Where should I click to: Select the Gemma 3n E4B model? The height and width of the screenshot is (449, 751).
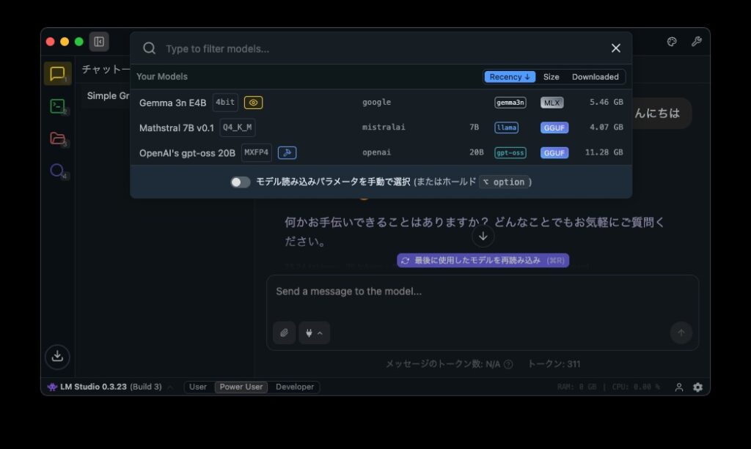click(381, 103)
